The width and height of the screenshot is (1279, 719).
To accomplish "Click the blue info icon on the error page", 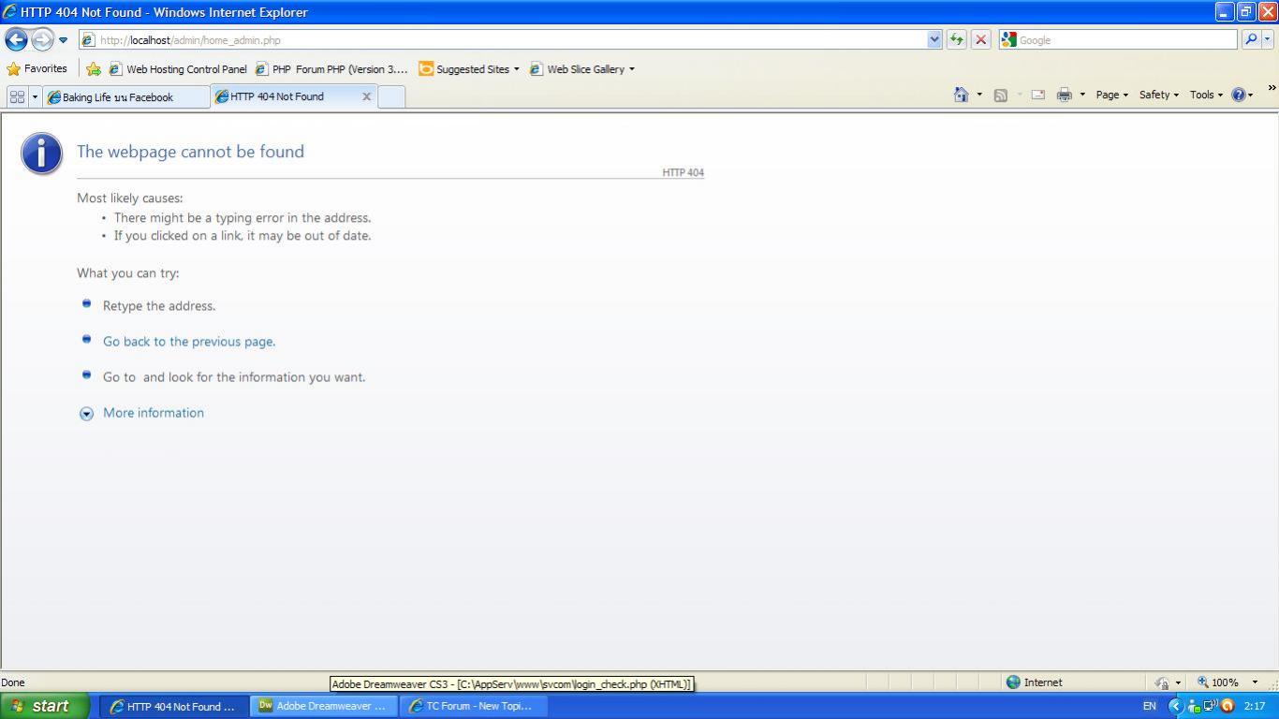I will point(41,154).
